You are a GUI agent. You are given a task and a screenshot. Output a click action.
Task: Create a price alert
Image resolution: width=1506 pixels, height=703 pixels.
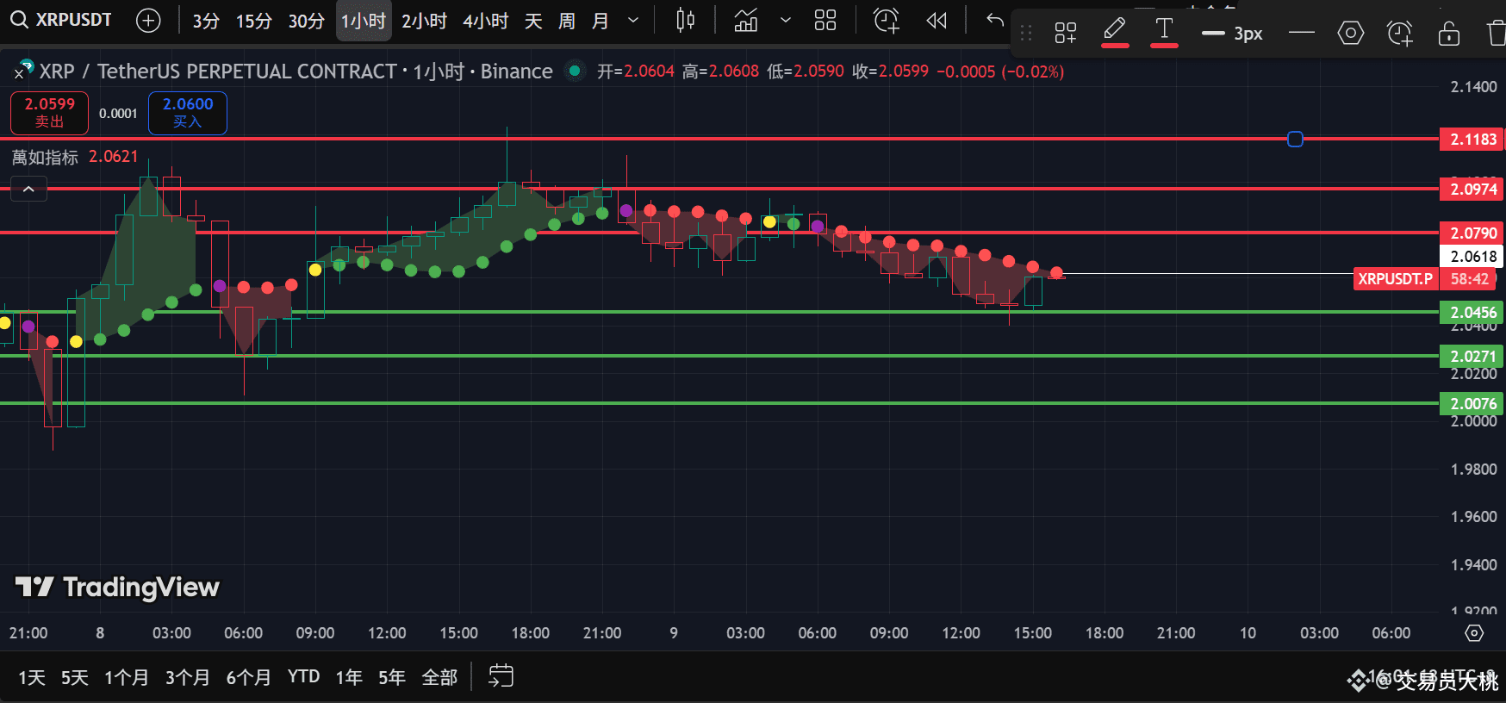[887, 21]
